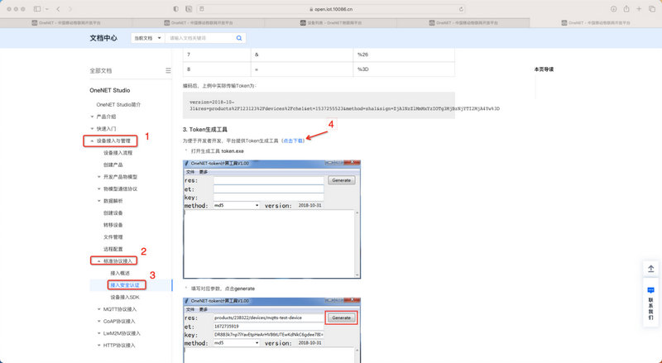Toggle the sidebar collapse icon beside 全部文档
This screenshot has height=363, width=662.
pyautogui.click(x=169, y=70)
